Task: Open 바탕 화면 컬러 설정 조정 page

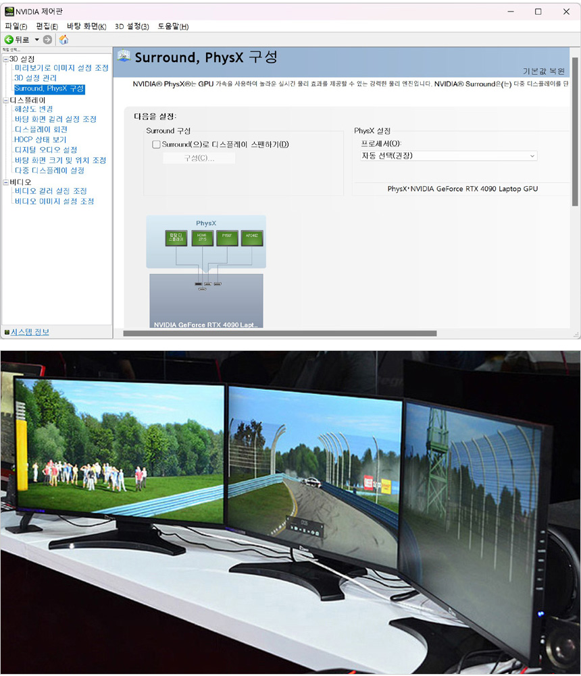Action: click(x=55, y=119)
